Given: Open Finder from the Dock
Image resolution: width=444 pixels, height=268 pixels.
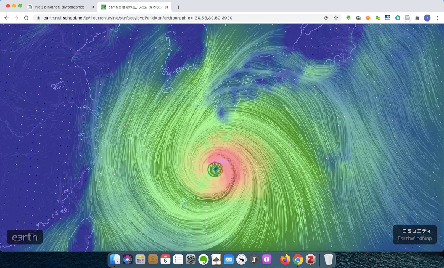Looking at the screenshot, I should 115,259.
